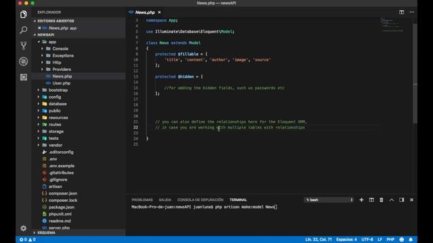Open the .editorconfig file

[x=61, y=152]
